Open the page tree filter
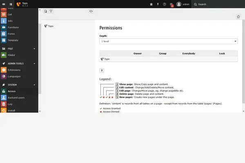 pyautogui.click(x=51, y=11)
